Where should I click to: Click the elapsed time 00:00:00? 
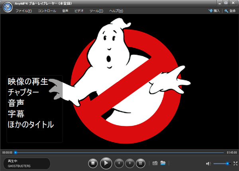click(7, 153)
